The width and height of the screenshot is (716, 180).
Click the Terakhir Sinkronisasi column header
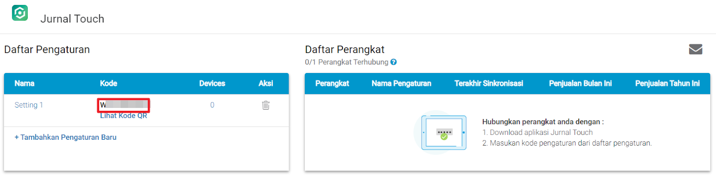point(489,84)
